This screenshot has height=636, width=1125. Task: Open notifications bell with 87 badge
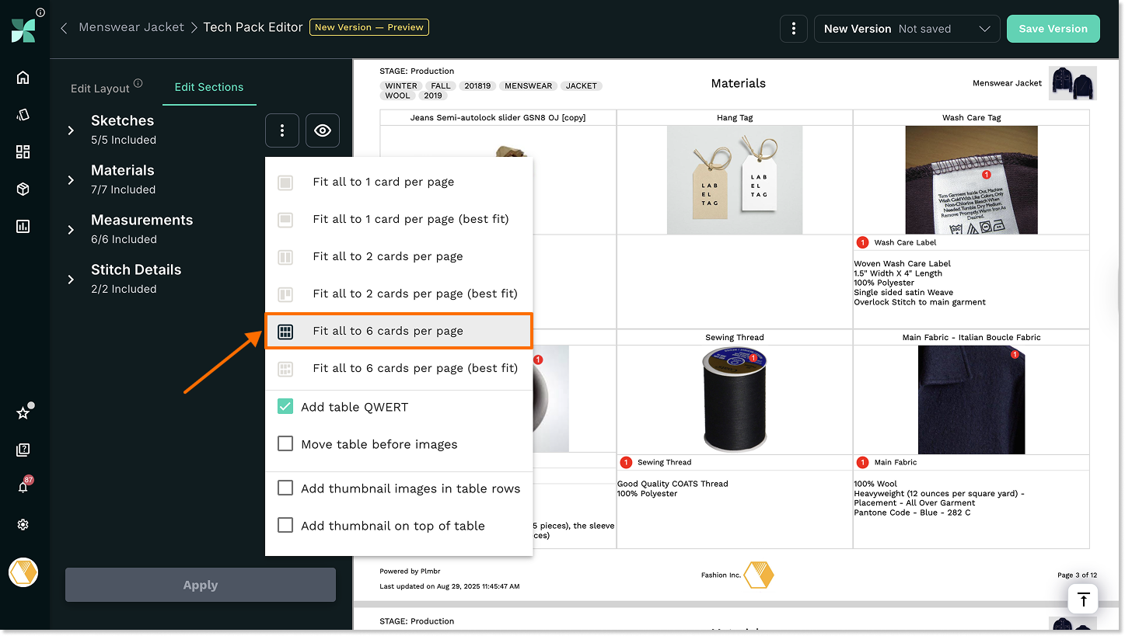pyautogui.click(x=23, y=487)
